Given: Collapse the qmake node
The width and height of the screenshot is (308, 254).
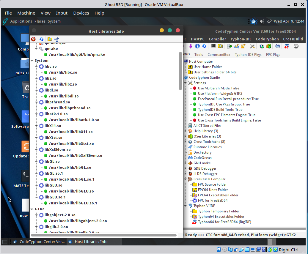Looking at the screenshot, I should 36,49.
